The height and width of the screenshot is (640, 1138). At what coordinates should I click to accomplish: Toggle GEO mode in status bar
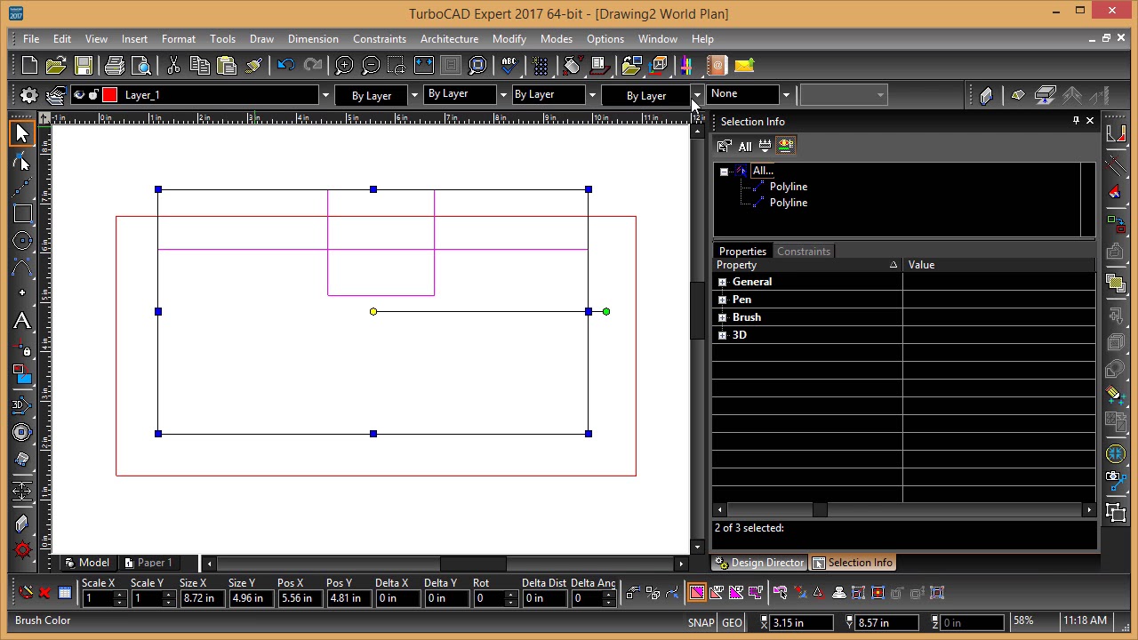pyautogui.click(x=732, y=622)
